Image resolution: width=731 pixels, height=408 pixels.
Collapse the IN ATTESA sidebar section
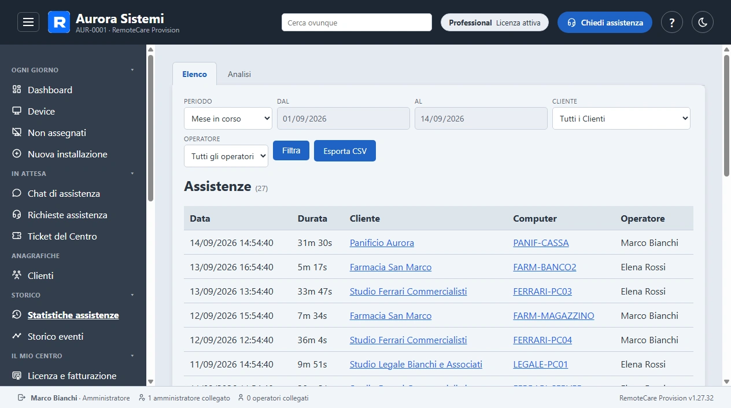132,174
